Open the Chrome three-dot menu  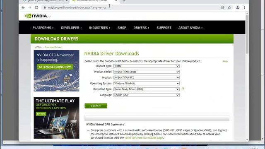[x=244, y=7]
